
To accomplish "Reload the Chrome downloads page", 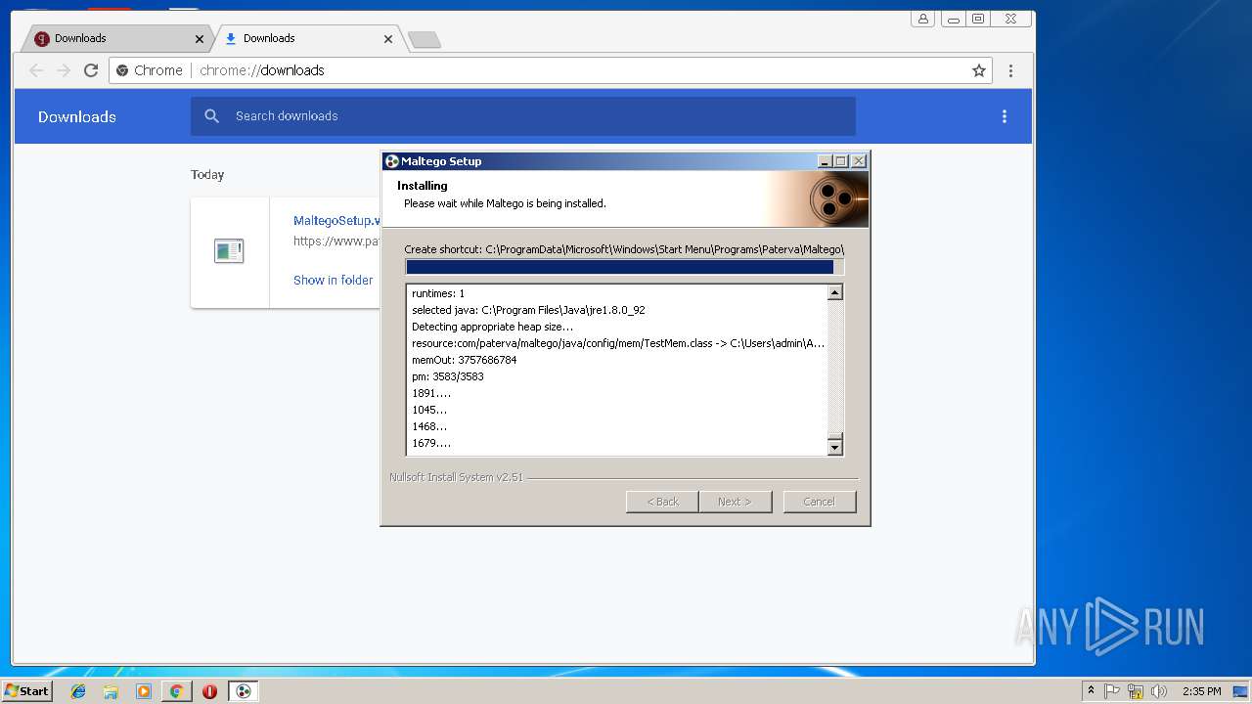I will tap(91, 70).
